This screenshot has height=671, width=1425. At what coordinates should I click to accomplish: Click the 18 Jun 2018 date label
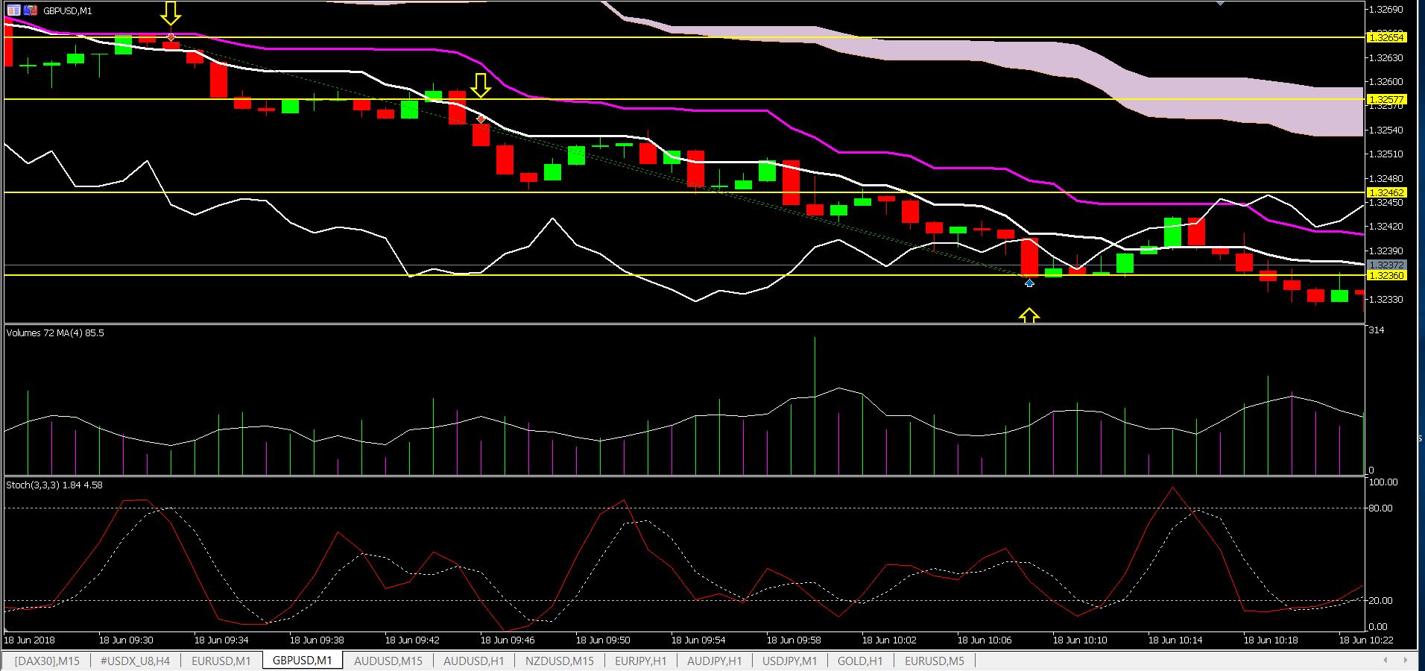(x=30, y=640)
